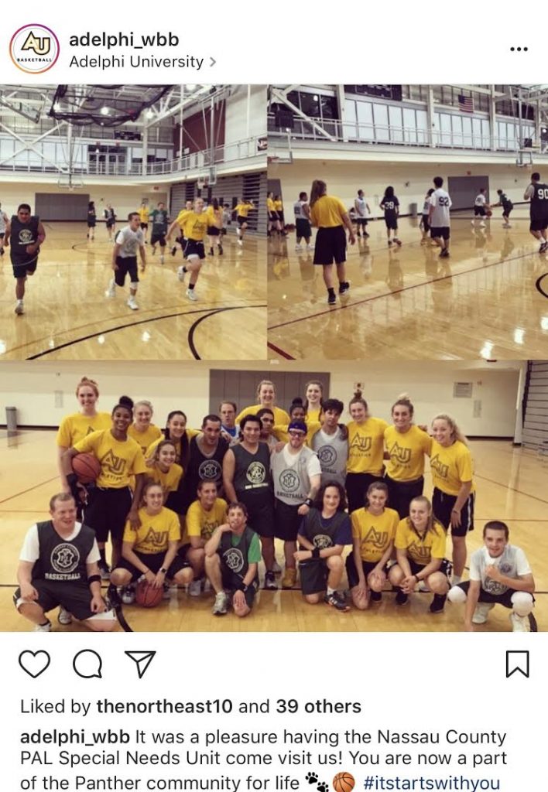Tap the basketball emoji in caption
Image resolution: width=548 pixels, height=792 pixels.
(x=344, y=783)
